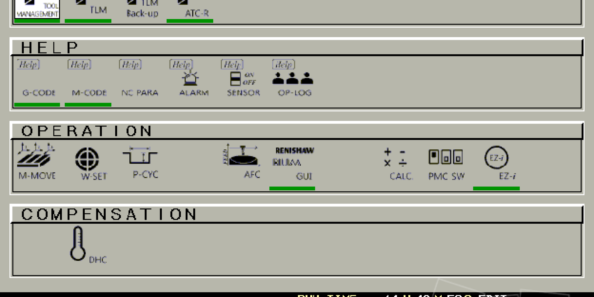Screen dimensions: 594x297
Task: Open ALARM help with siren icon
Action: (x=192, y=79)
